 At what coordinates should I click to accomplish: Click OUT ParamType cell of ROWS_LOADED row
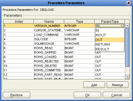click(110, 57)
